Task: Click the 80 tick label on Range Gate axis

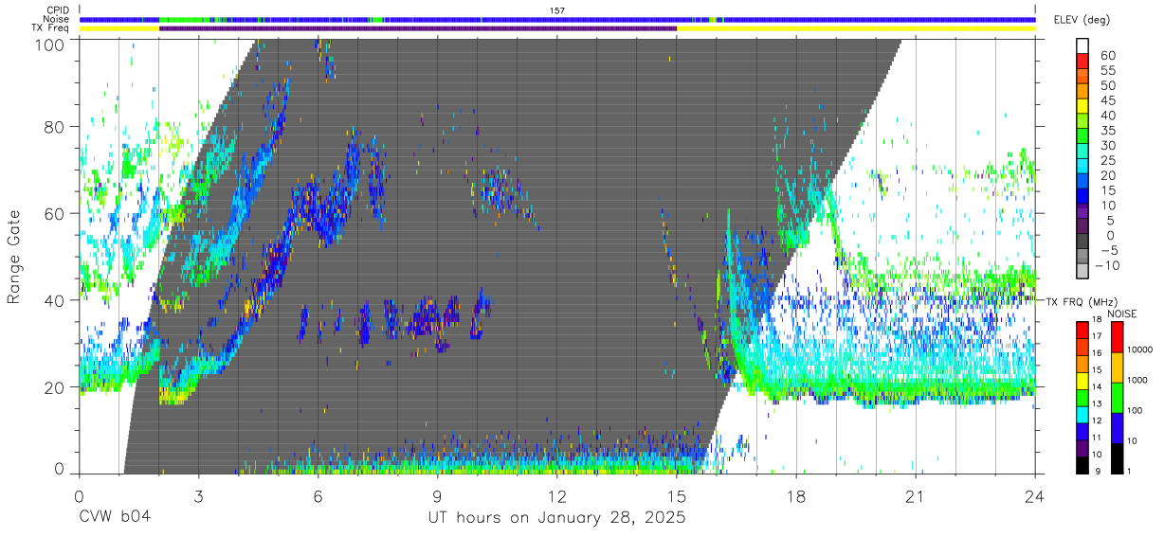Action: 55,126
